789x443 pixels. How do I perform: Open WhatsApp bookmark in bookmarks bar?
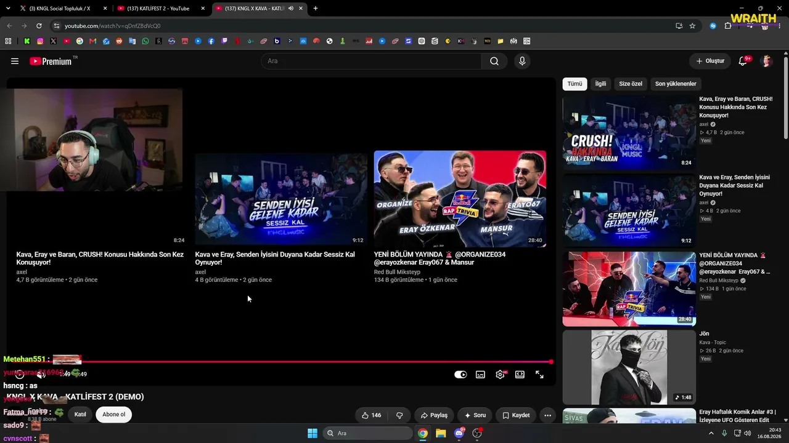[145, 41]
